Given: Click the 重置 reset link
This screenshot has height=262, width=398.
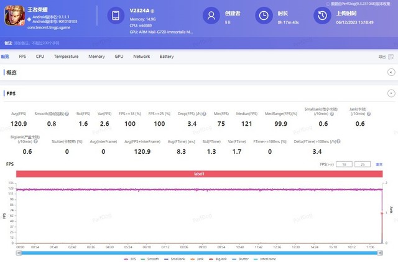Looking at the screenshot, I should pos(379,164).
